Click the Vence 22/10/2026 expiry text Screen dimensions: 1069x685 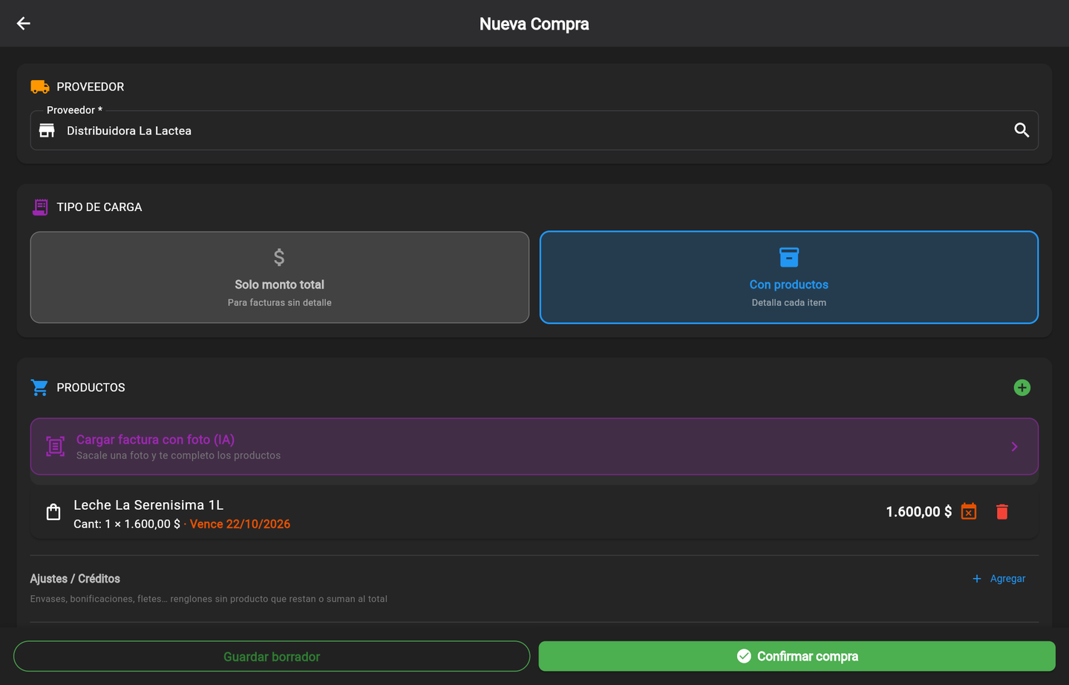click(x=240, y=525)
